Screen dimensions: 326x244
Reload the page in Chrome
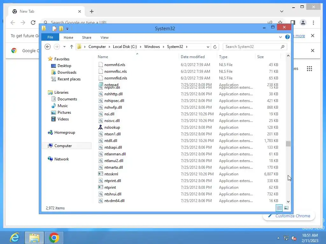33,23
